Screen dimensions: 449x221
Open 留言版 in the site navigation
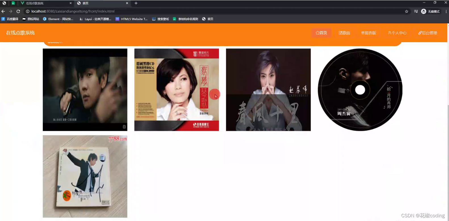click(369, 33)
